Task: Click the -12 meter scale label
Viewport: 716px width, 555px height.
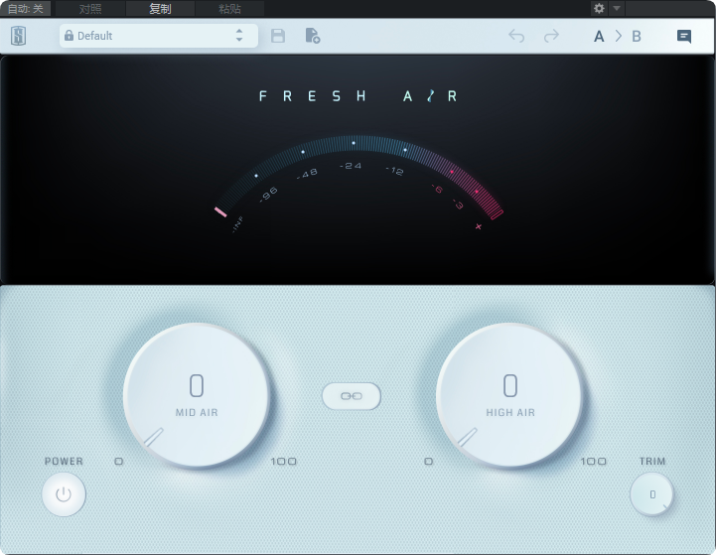Action: [394, 171]
